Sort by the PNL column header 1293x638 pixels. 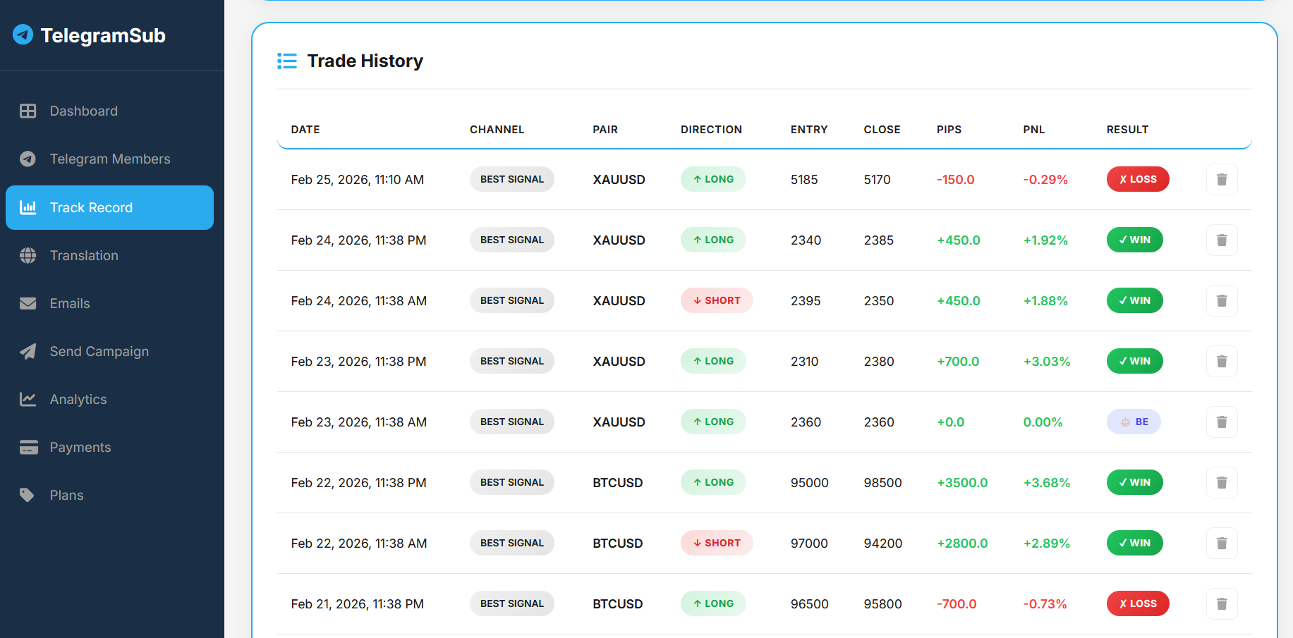tap(1034, 129)
